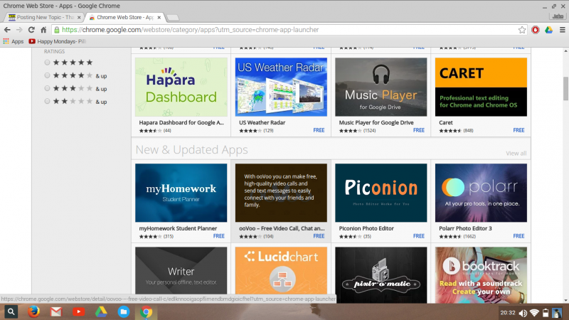Open the pixlr-o-matic app thumbnail
The height and width of the screenshot is (320, 569).
point(381,275)
